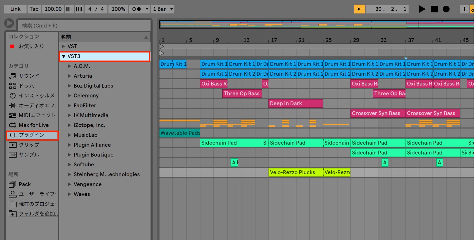474x240 pixels.
Task: Open the metronome settings dropdown arrow
Action: (147, 9)
